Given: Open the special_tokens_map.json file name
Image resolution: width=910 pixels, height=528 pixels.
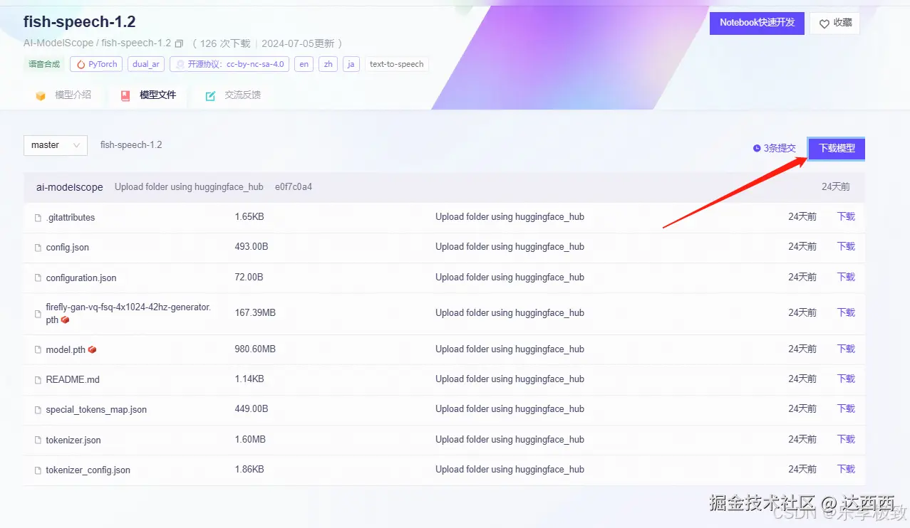Looking at the screenshot, I should click(x=96, y=410).
